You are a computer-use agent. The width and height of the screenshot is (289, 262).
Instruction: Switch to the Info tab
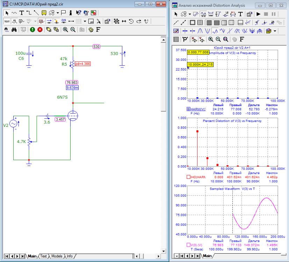pos(70,256)
